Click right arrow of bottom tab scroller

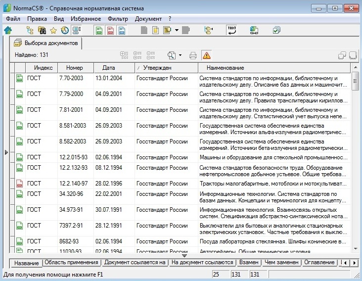[x=355, y=263]
